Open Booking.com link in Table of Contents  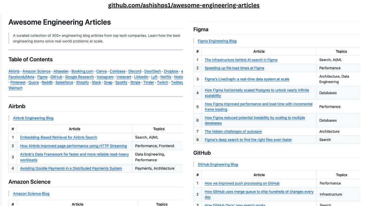click(82, 71)
